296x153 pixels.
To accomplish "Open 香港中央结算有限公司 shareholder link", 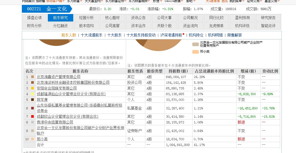I will click(x=55, y=122).
